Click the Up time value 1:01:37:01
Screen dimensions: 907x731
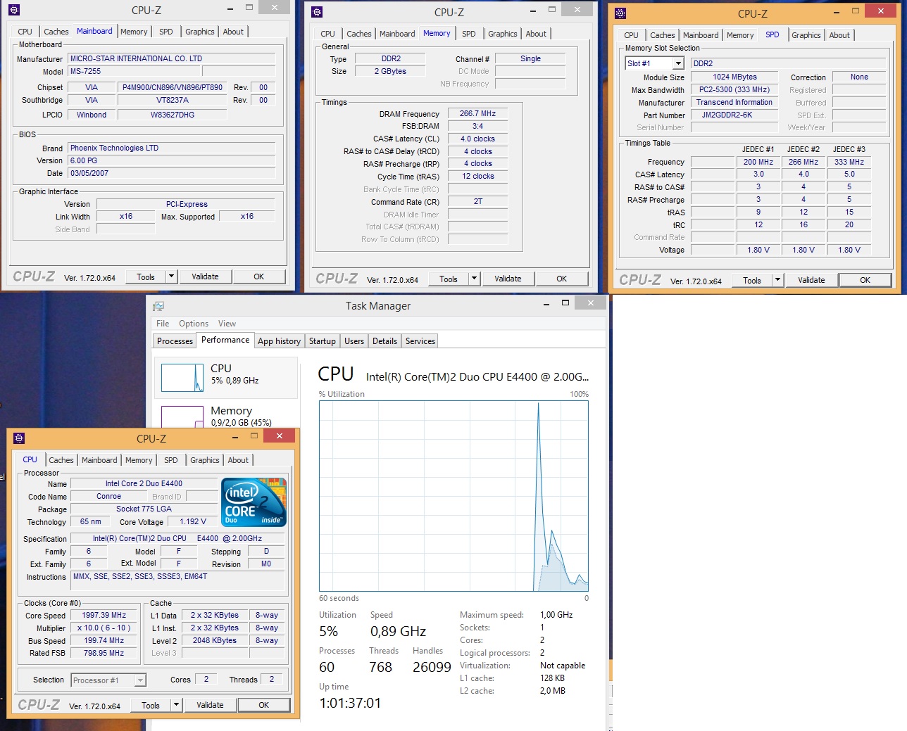coord(350,703)
